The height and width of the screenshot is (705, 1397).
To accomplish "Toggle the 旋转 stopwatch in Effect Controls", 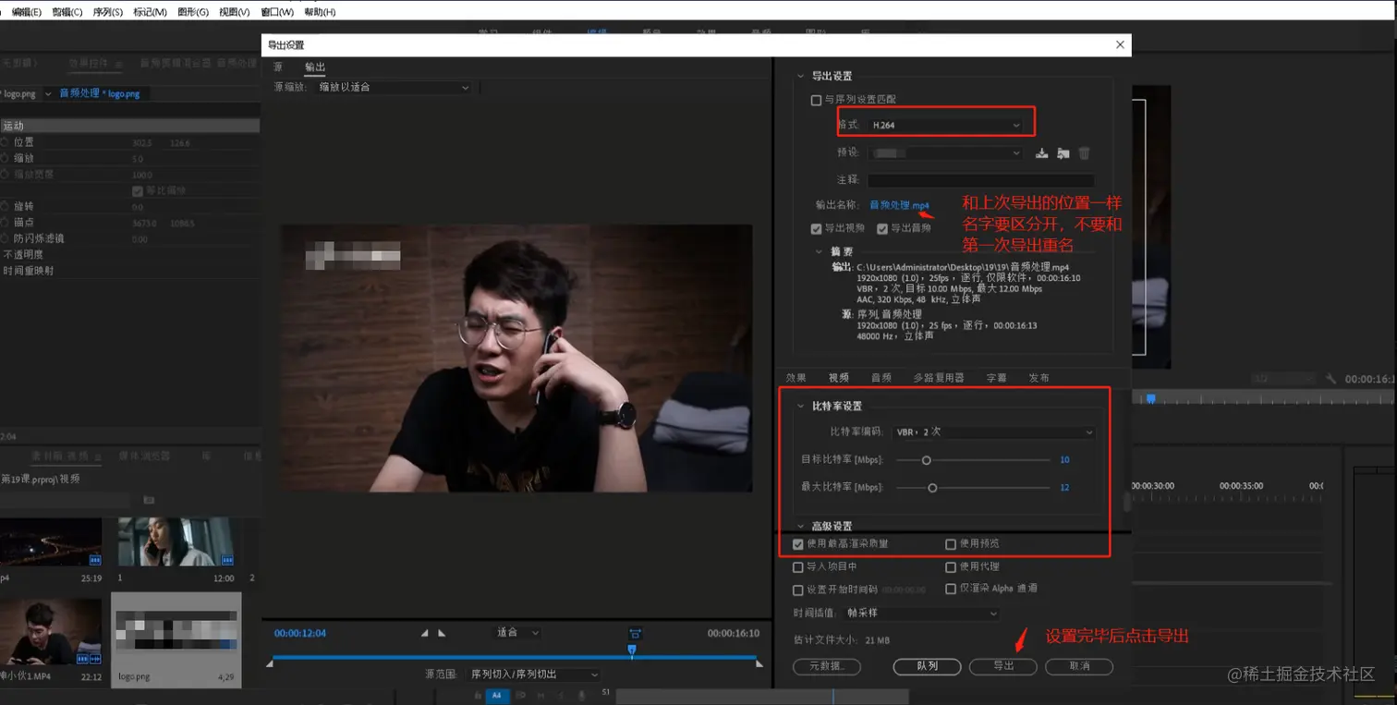I will point(5,206).
